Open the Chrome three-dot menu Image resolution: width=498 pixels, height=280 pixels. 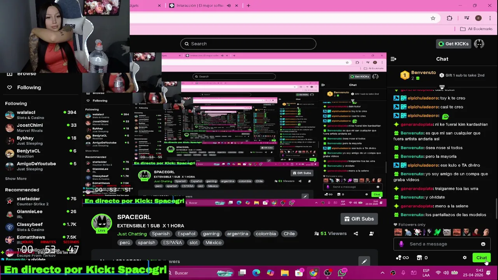click(490, 18)
